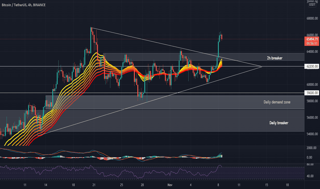
Task: Select the 62200.00 horizontal line price label
Action: 312,66
